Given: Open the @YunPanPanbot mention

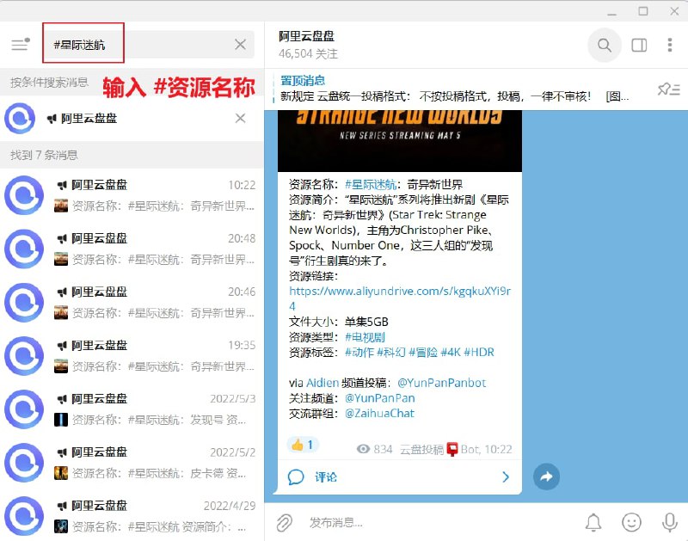Looking at the screenshot, I should 441,383.
